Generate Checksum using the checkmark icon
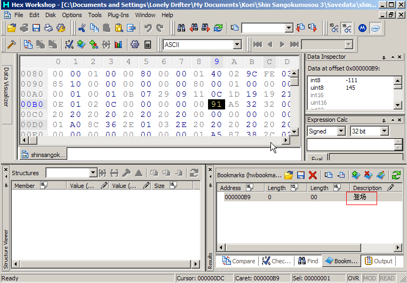This screenshot has height=283, width=407. pyautogui.click(x=69, y=45)
